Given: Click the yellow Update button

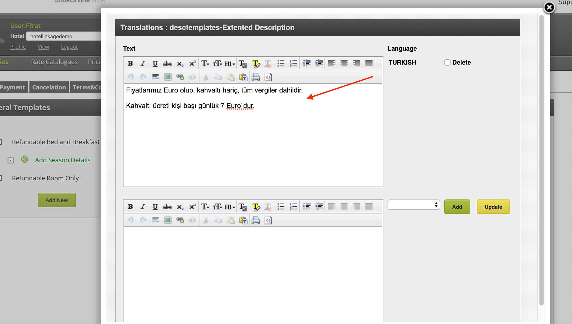Looking at the screenshot, I should 493,207.
